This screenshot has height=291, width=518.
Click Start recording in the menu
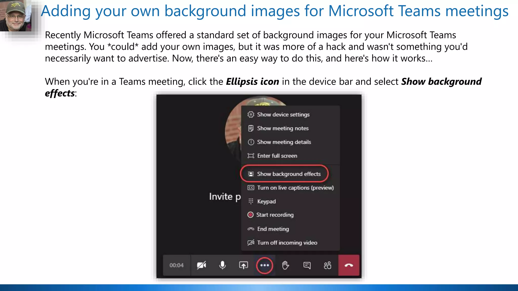(x=290, y=215)
